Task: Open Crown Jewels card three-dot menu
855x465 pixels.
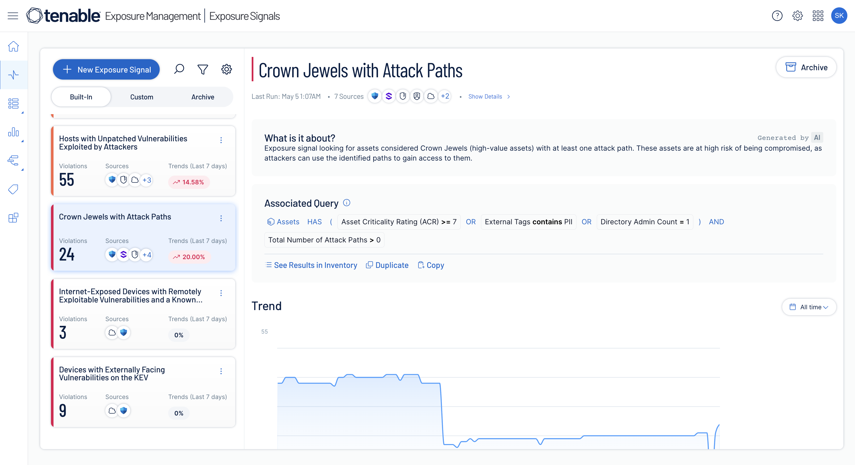Action: [221, 218]
